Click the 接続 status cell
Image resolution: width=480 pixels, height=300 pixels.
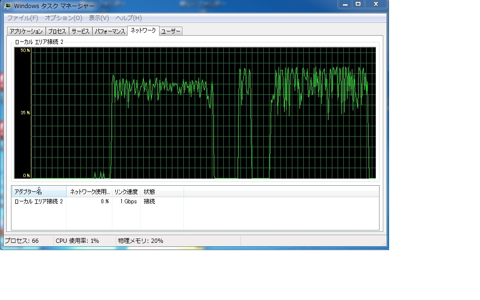click(x=149, y=201)
